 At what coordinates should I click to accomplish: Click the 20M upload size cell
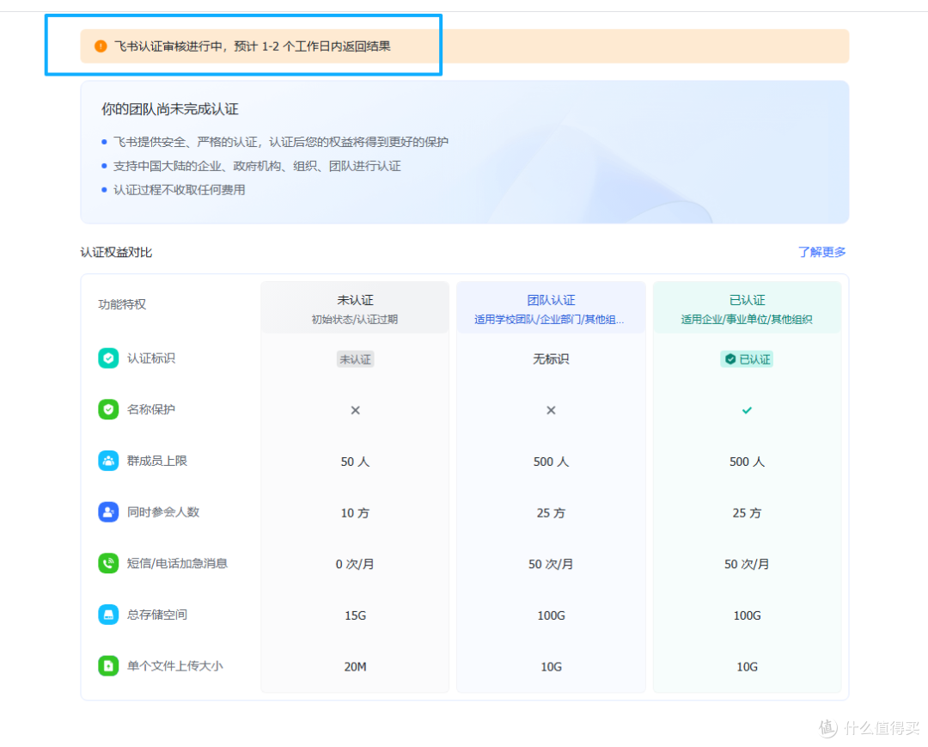click(355, 667)
